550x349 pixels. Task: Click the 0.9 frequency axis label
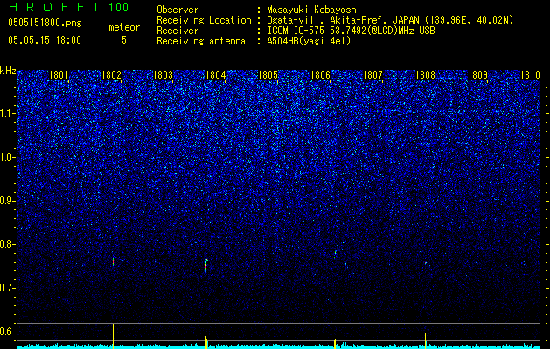[x=7, y=201]
